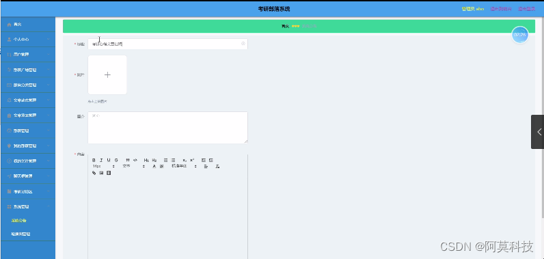544x259 pixels.
Task: Insert a code block in the editor
Action: (x=135, y=160)
